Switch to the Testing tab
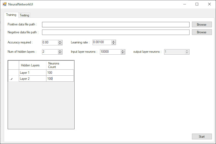216x144 pixels. coord(24,15)
